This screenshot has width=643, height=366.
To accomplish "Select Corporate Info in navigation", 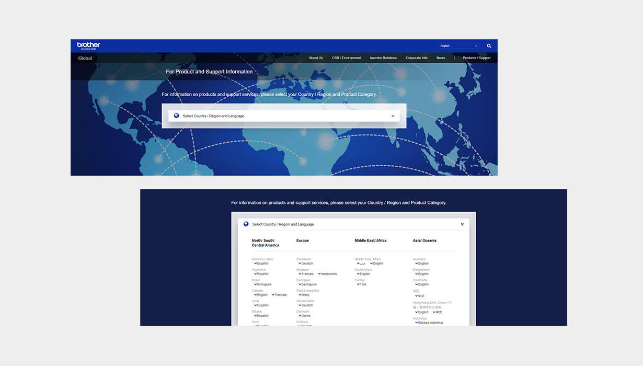I will [x=417, y=58].
